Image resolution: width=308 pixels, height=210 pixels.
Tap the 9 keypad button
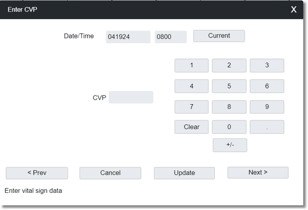(x=267, y=107)
